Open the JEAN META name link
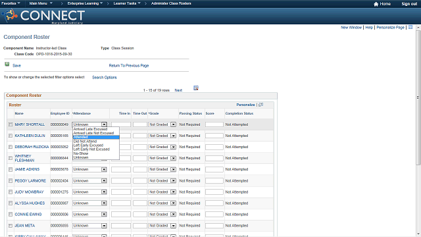This screenshot has height=237, width=421. coord(25,226)
